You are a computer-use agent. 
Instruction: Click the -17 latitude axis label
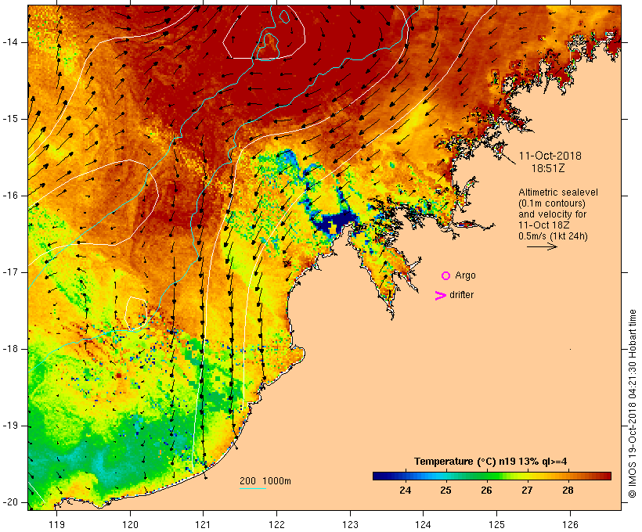(x=10, y=272)
